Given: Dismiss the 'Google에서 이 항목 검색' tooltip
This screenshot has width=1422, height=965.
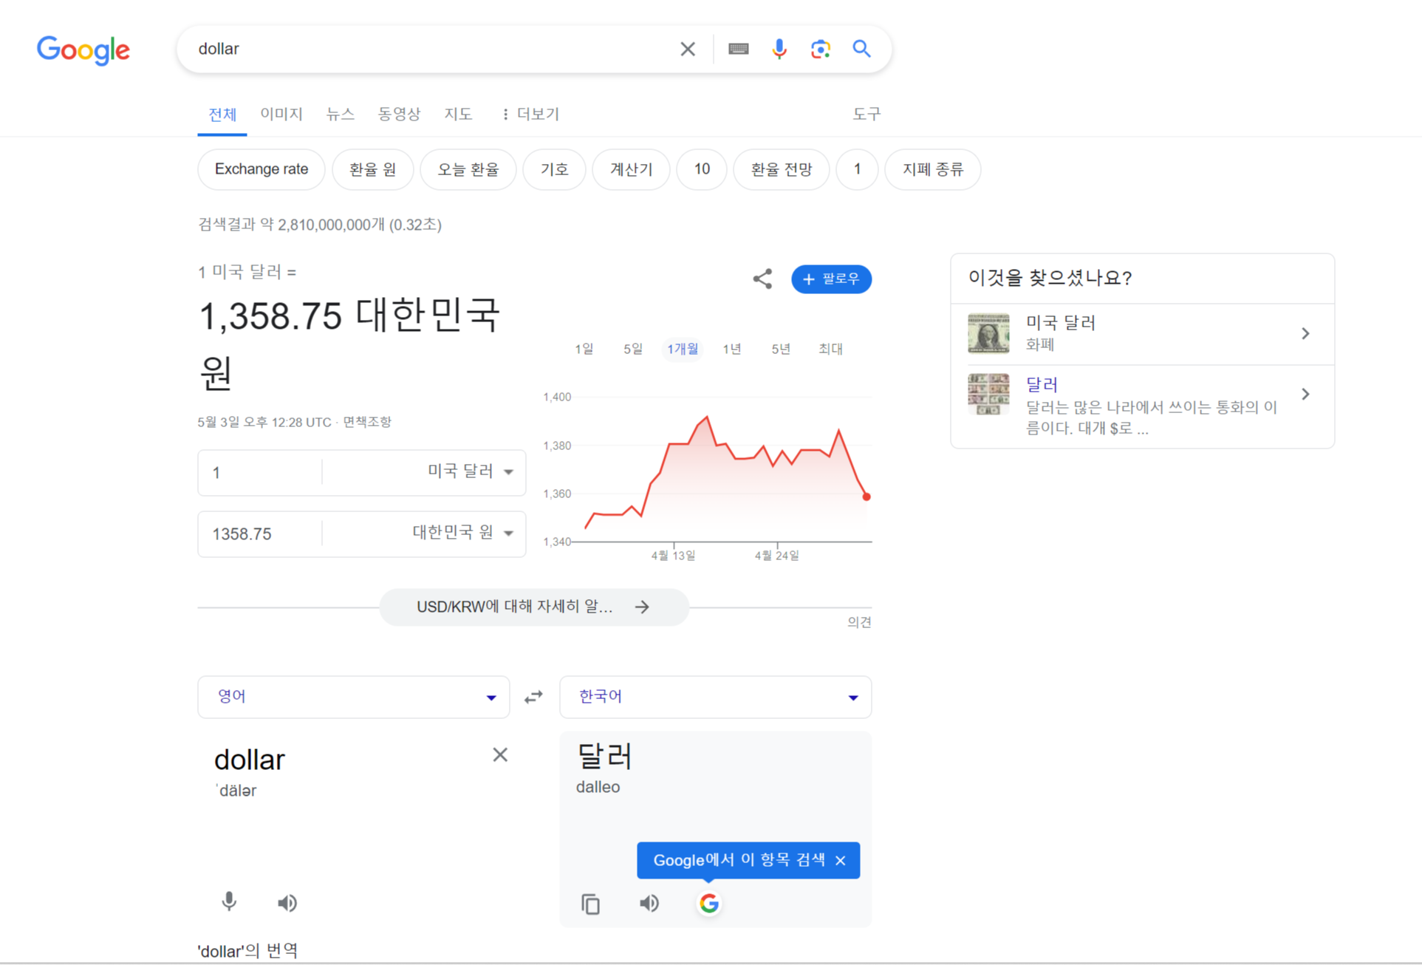Looking at the screenshot, I should coord(841,860).
